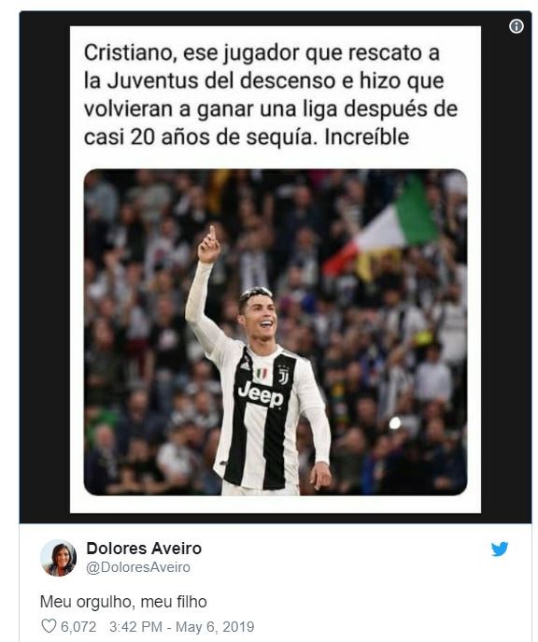View the 6,072 likes count
Viewport: 538px width, 642px height.
point(78,626)
